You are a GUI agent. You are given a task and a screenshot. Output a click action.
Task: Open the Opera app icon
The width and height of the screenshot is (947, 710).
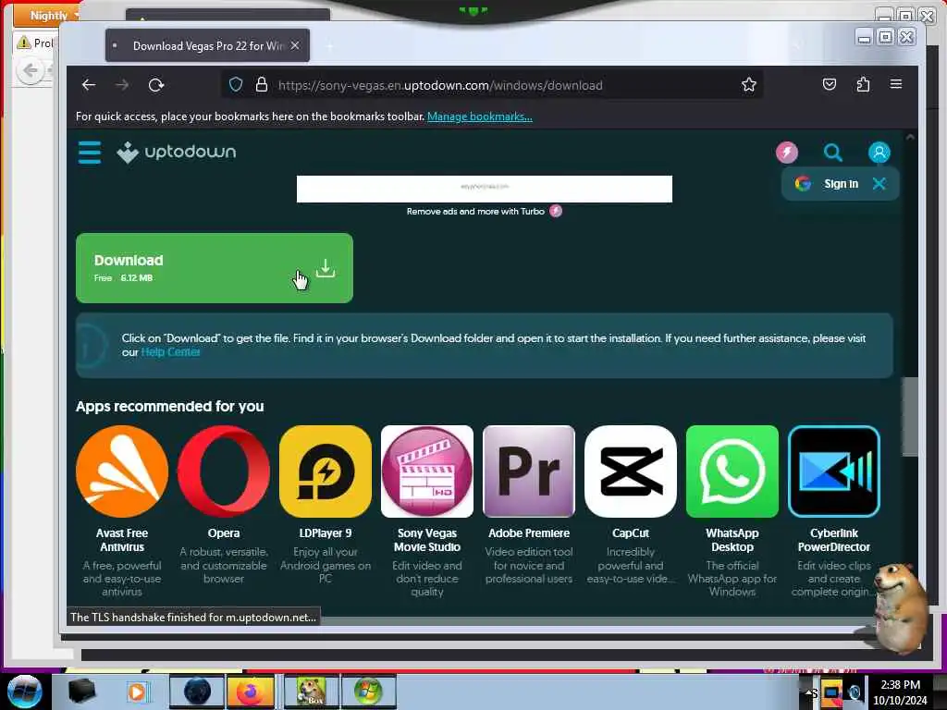[224, 471]
